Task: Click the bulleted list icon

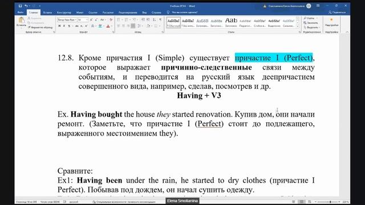Action: coord(119,20)
